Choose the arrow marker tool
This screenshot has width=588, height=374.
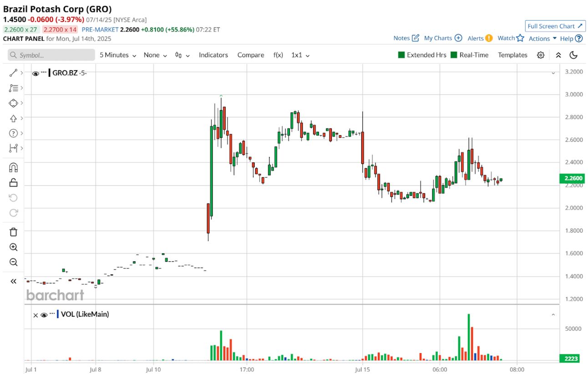coord(13,118)
